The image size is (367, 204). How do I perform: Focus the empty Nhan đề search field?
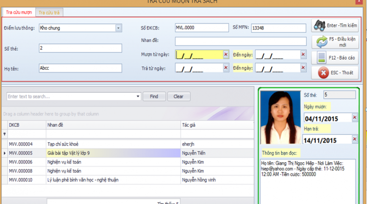point(240,41)
